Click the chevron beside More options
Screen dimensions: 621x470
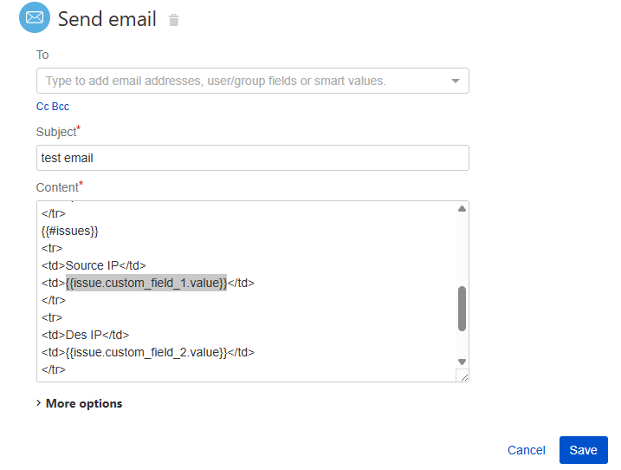(x=39, y=403)
